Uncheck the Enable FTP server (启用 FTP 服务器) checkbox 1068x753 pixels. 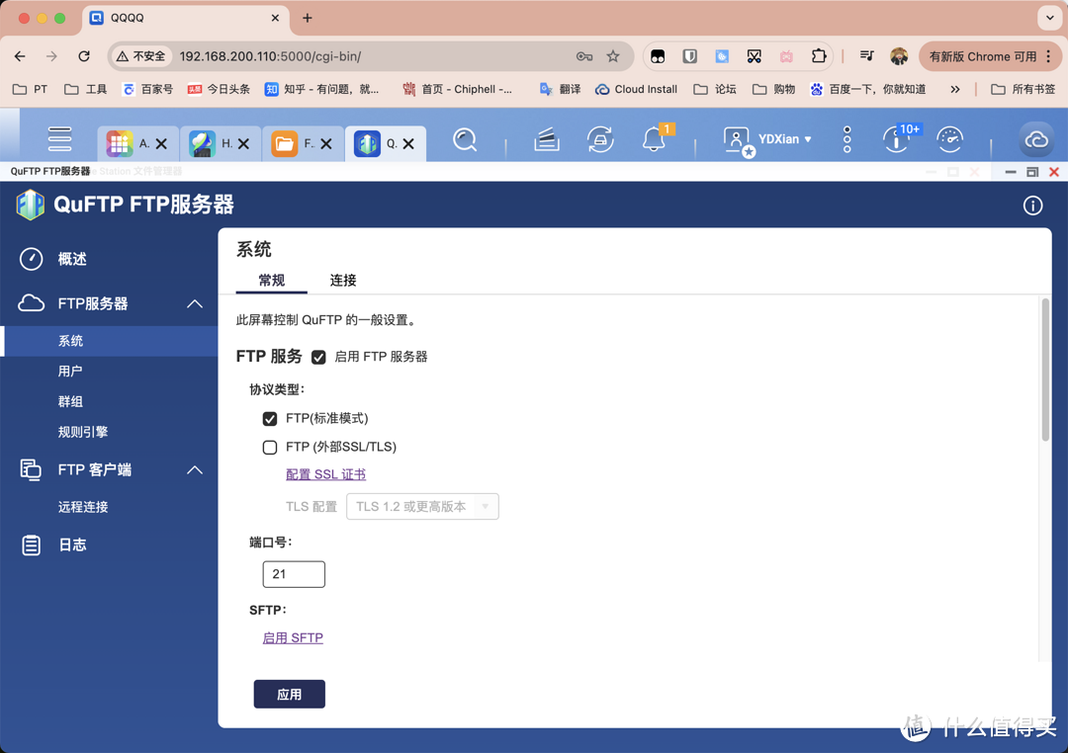click(318, 357)
